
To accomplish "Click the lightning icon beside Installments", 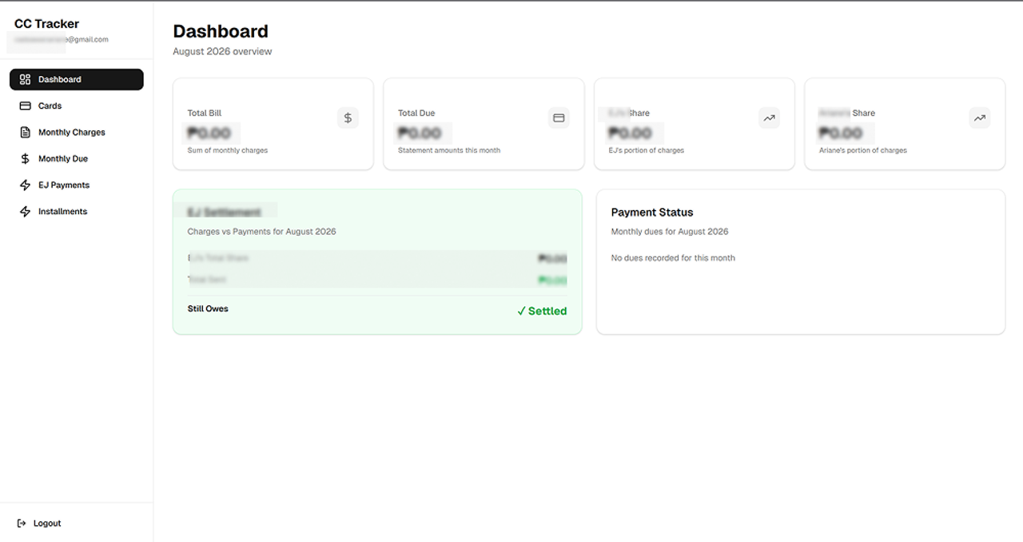I will coord(25,211).
